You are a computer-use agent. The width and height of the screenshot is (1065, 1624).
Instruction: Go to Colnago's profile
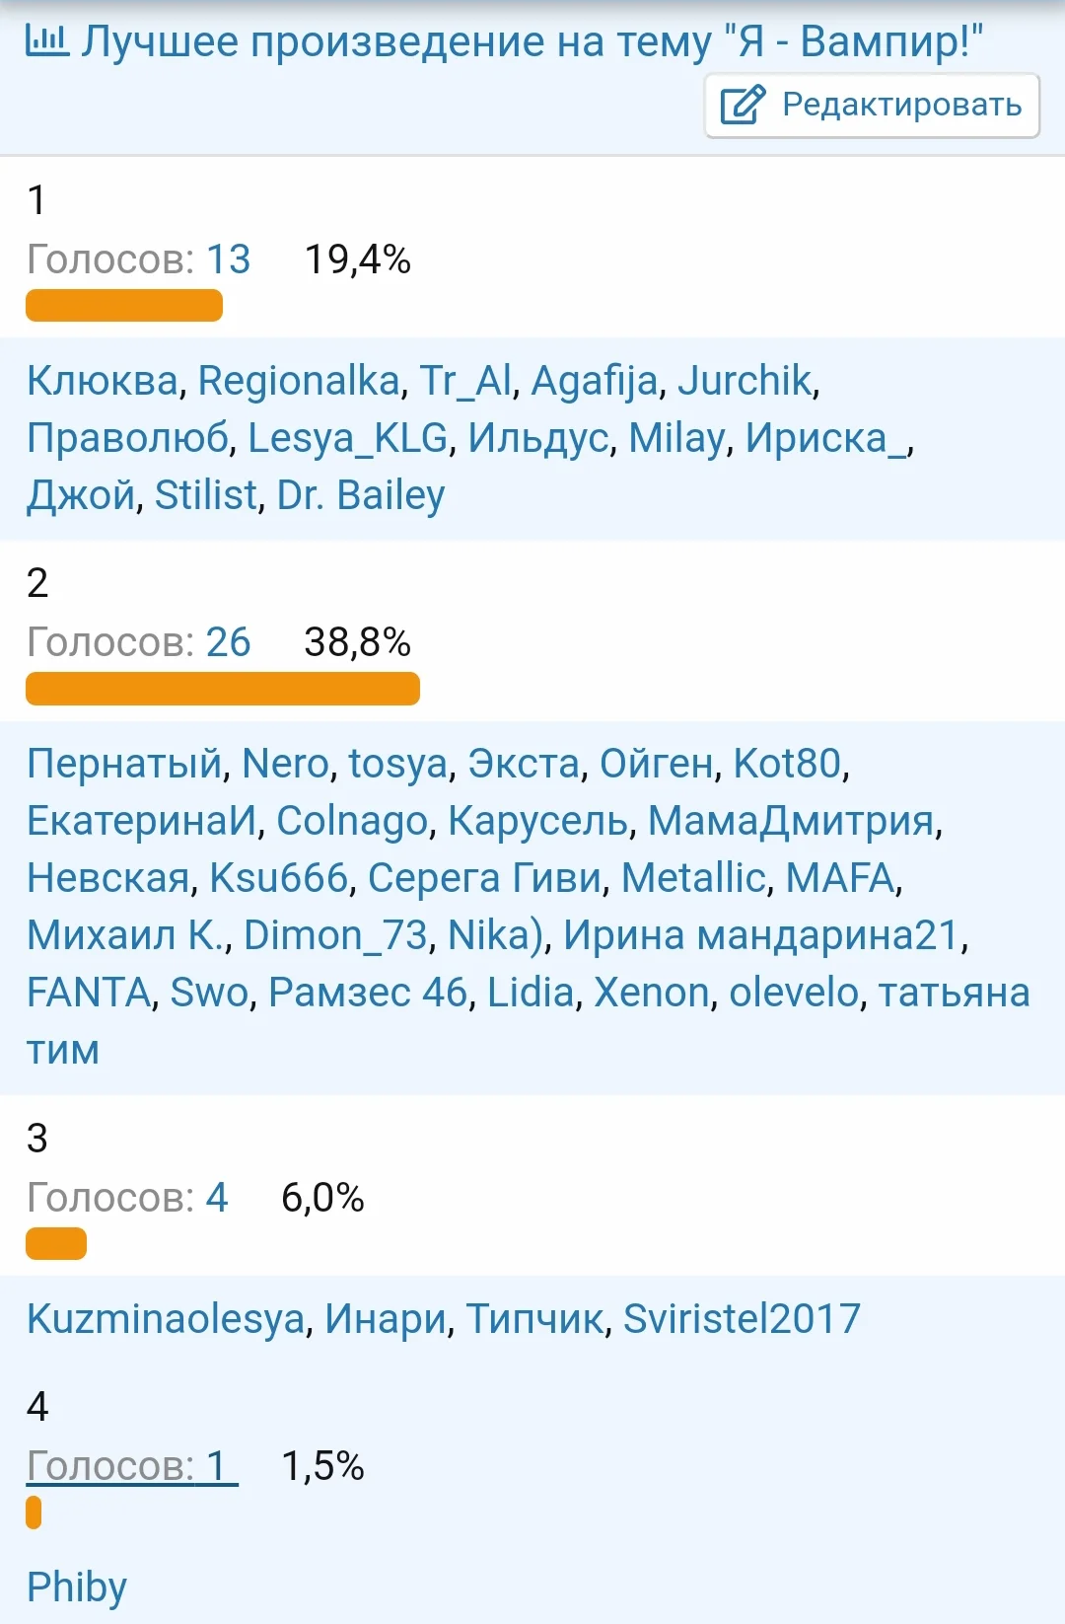coord(352,821)
